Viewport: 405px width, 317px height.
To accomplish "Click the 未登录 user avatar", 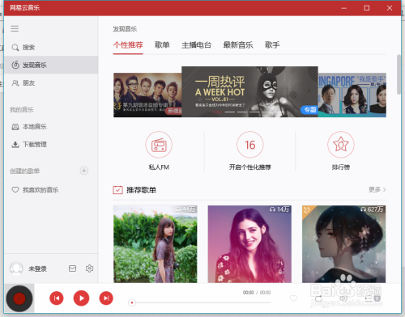I will (x=16, y=268).
